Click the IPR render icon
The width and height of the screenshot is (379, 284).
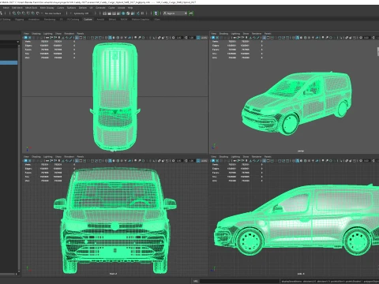point(114,13)
